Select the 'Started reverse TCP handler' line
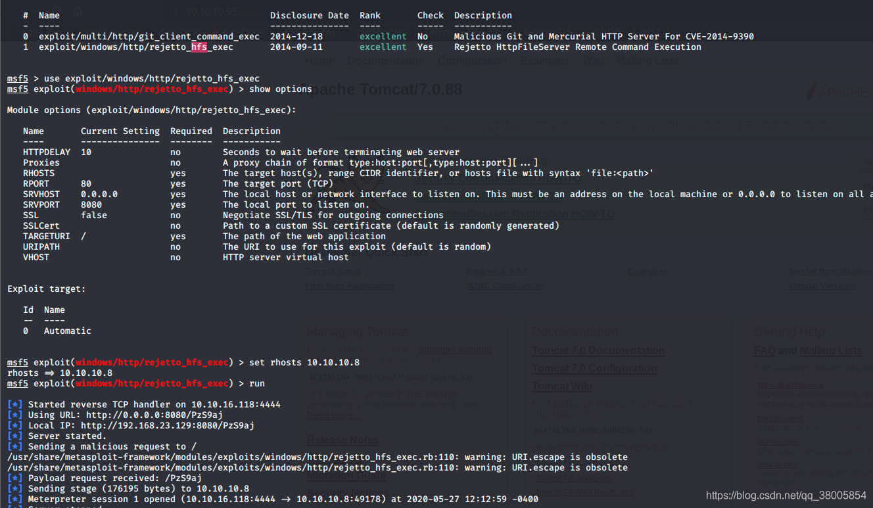 144,404
